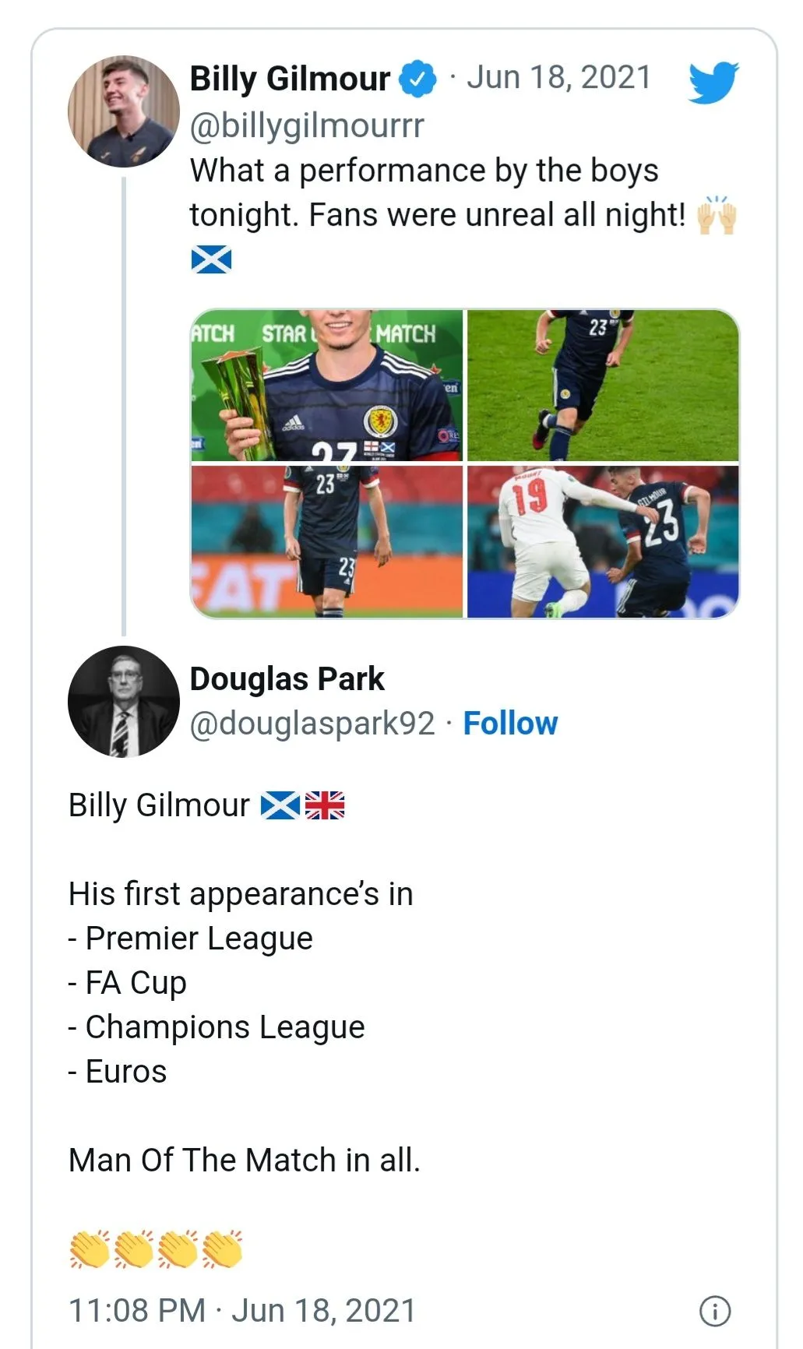This screenshot has width=803, height=1349.
Task: Click the raised hands emoji
Action: point(716,216)
